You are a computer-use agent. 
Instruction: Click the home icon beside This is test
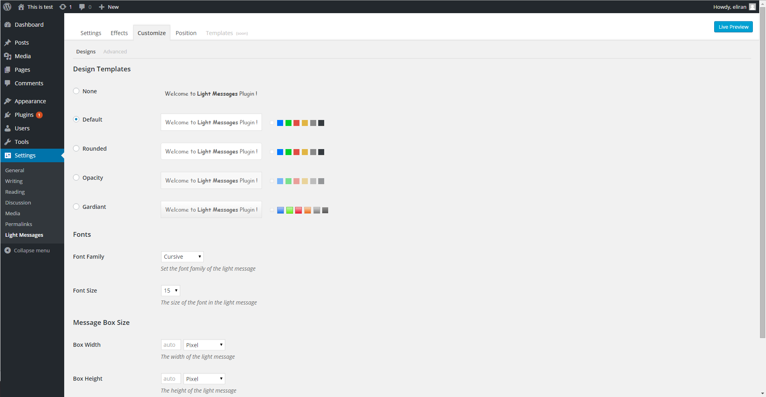(x=21, y=7)
